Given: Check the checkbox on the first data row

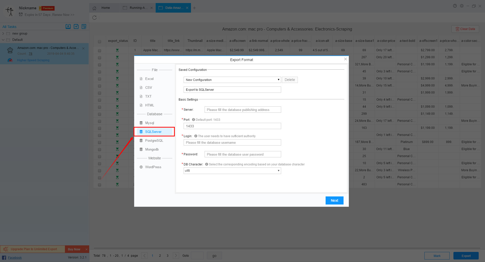Looking at the screenshot, I should 100,50.
